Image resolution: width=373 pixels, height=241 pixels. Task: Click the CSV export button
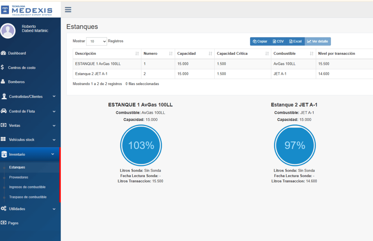278,41
